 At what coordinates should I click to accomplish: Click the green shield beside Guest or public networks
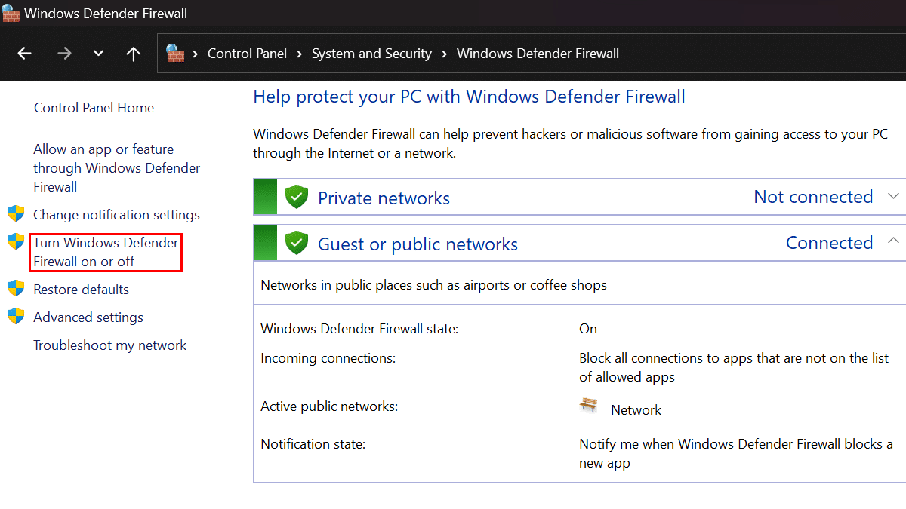[x=296, y=242]
